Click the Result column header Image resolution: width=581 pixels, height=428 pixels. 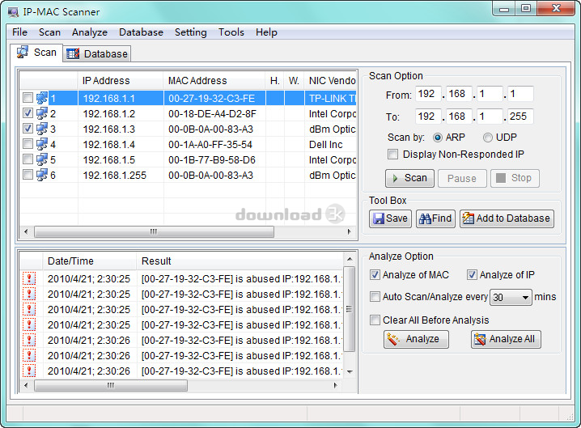pyautogui.click(x=240, y=261)
